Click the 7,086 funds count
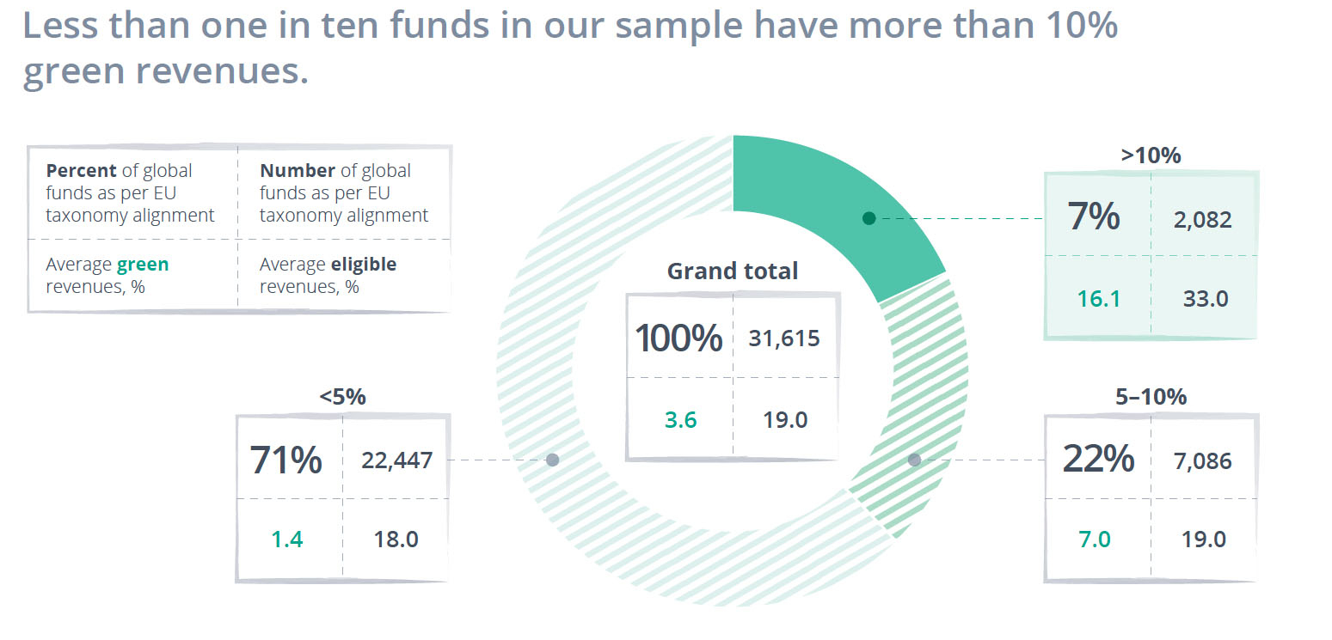The image size is (1332, 640). coord(1202,461)
